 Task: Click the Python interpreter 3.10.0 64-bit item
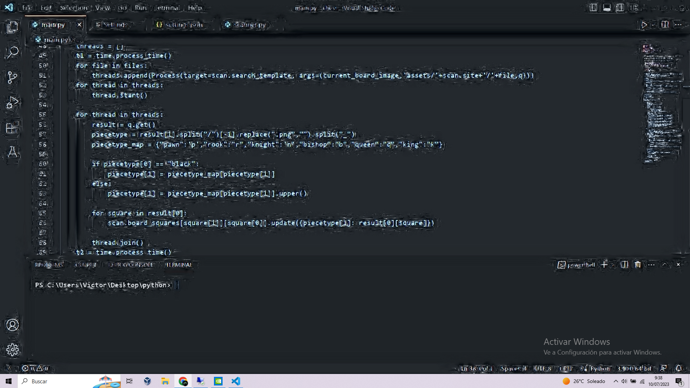(x=634, y=369)
